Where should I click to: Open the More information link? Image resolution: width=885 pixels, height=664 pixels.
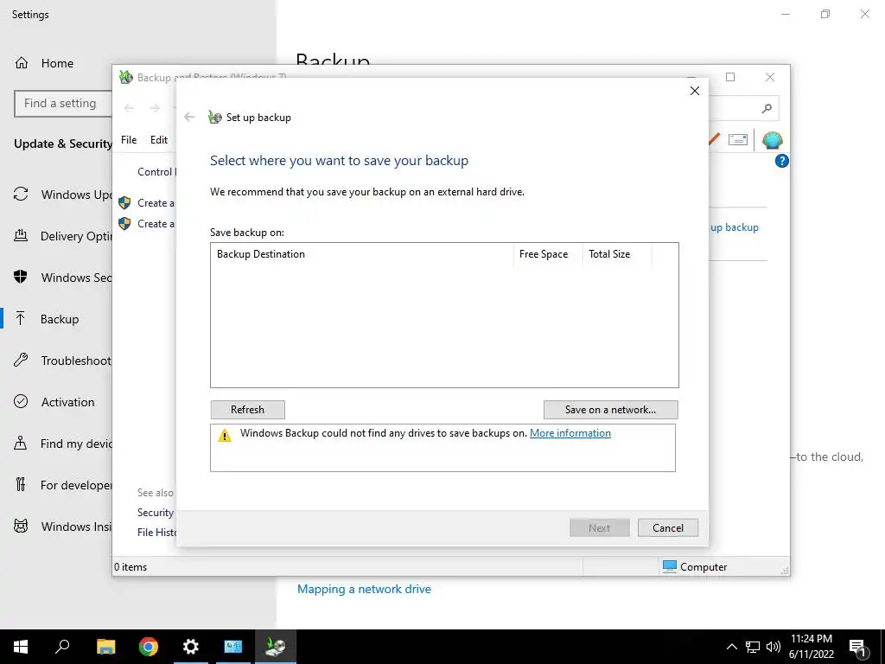click(570, 433)
